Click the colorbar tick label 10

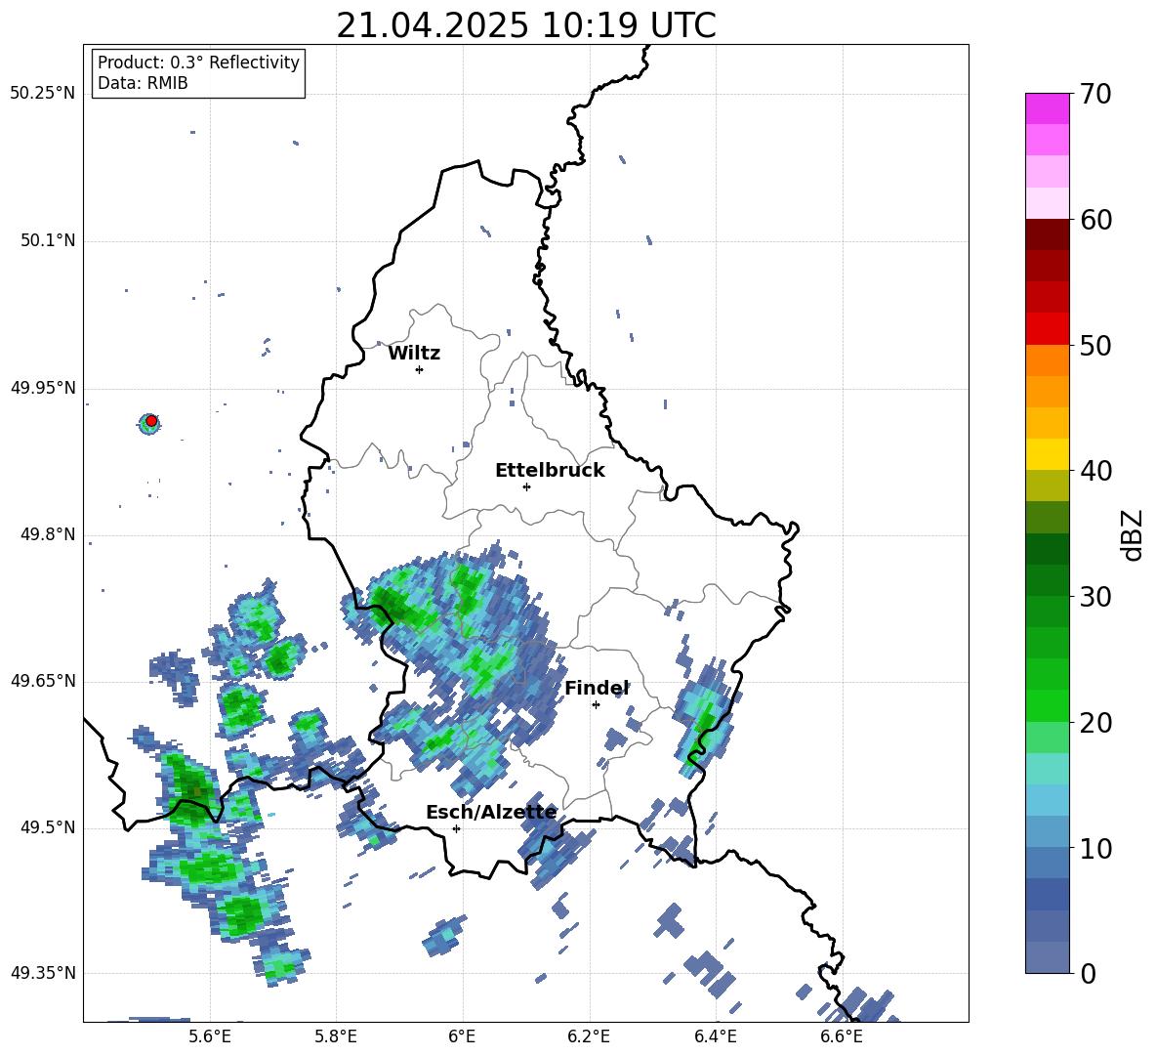[x=1095, y=848]
